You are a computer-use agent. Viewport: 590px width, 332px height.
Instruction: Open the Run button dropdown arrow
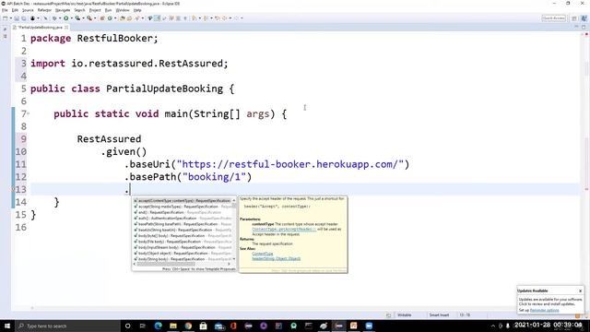(x=72, y=18)
